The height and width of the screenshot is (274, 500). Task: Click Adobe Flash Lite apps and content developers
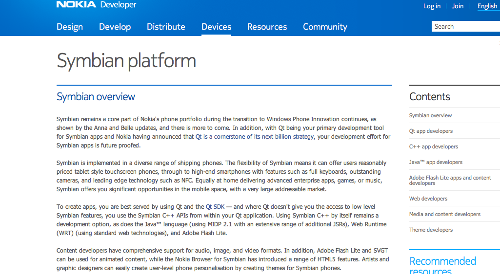click(450, 180)
